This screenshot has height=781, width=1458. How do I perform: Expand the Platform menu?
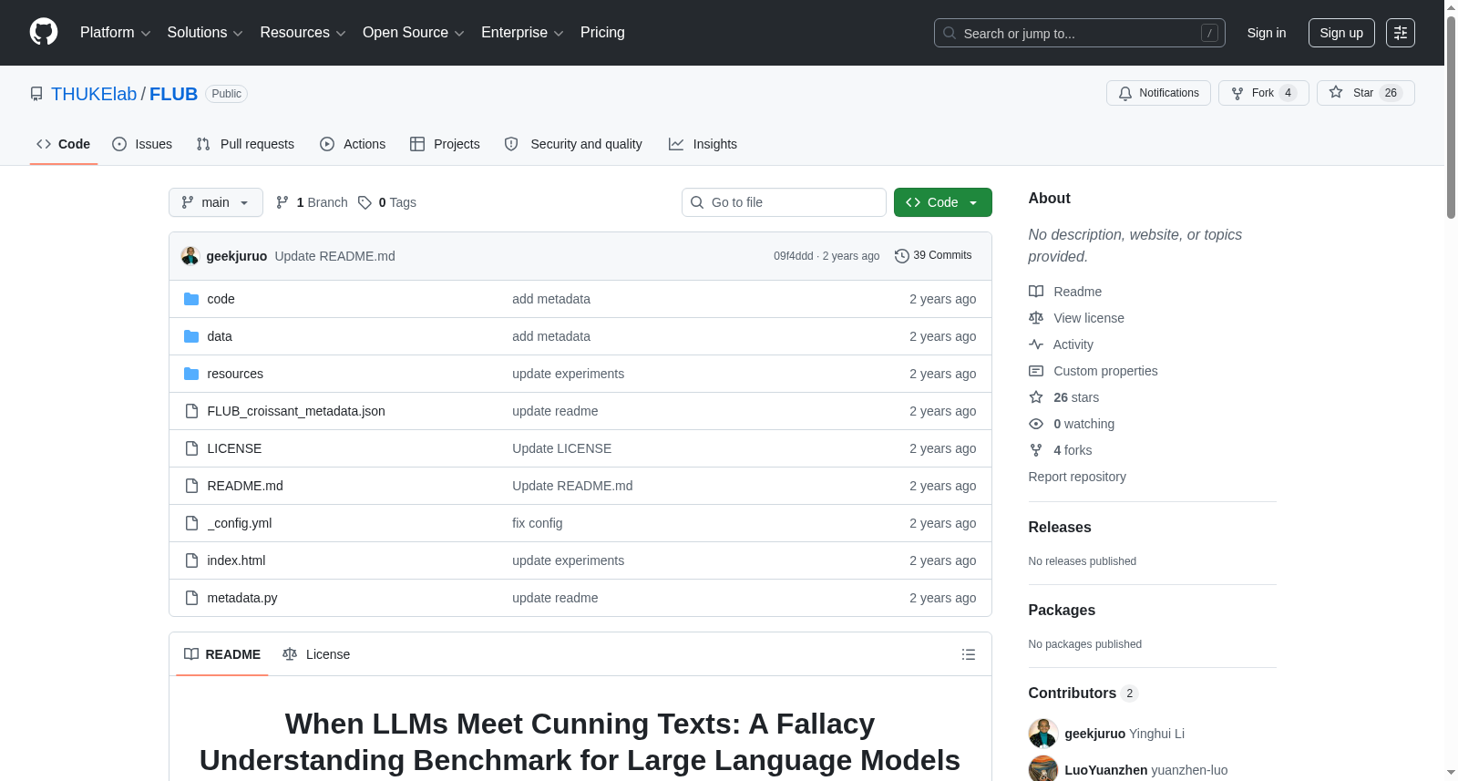[x=115, y=33]
